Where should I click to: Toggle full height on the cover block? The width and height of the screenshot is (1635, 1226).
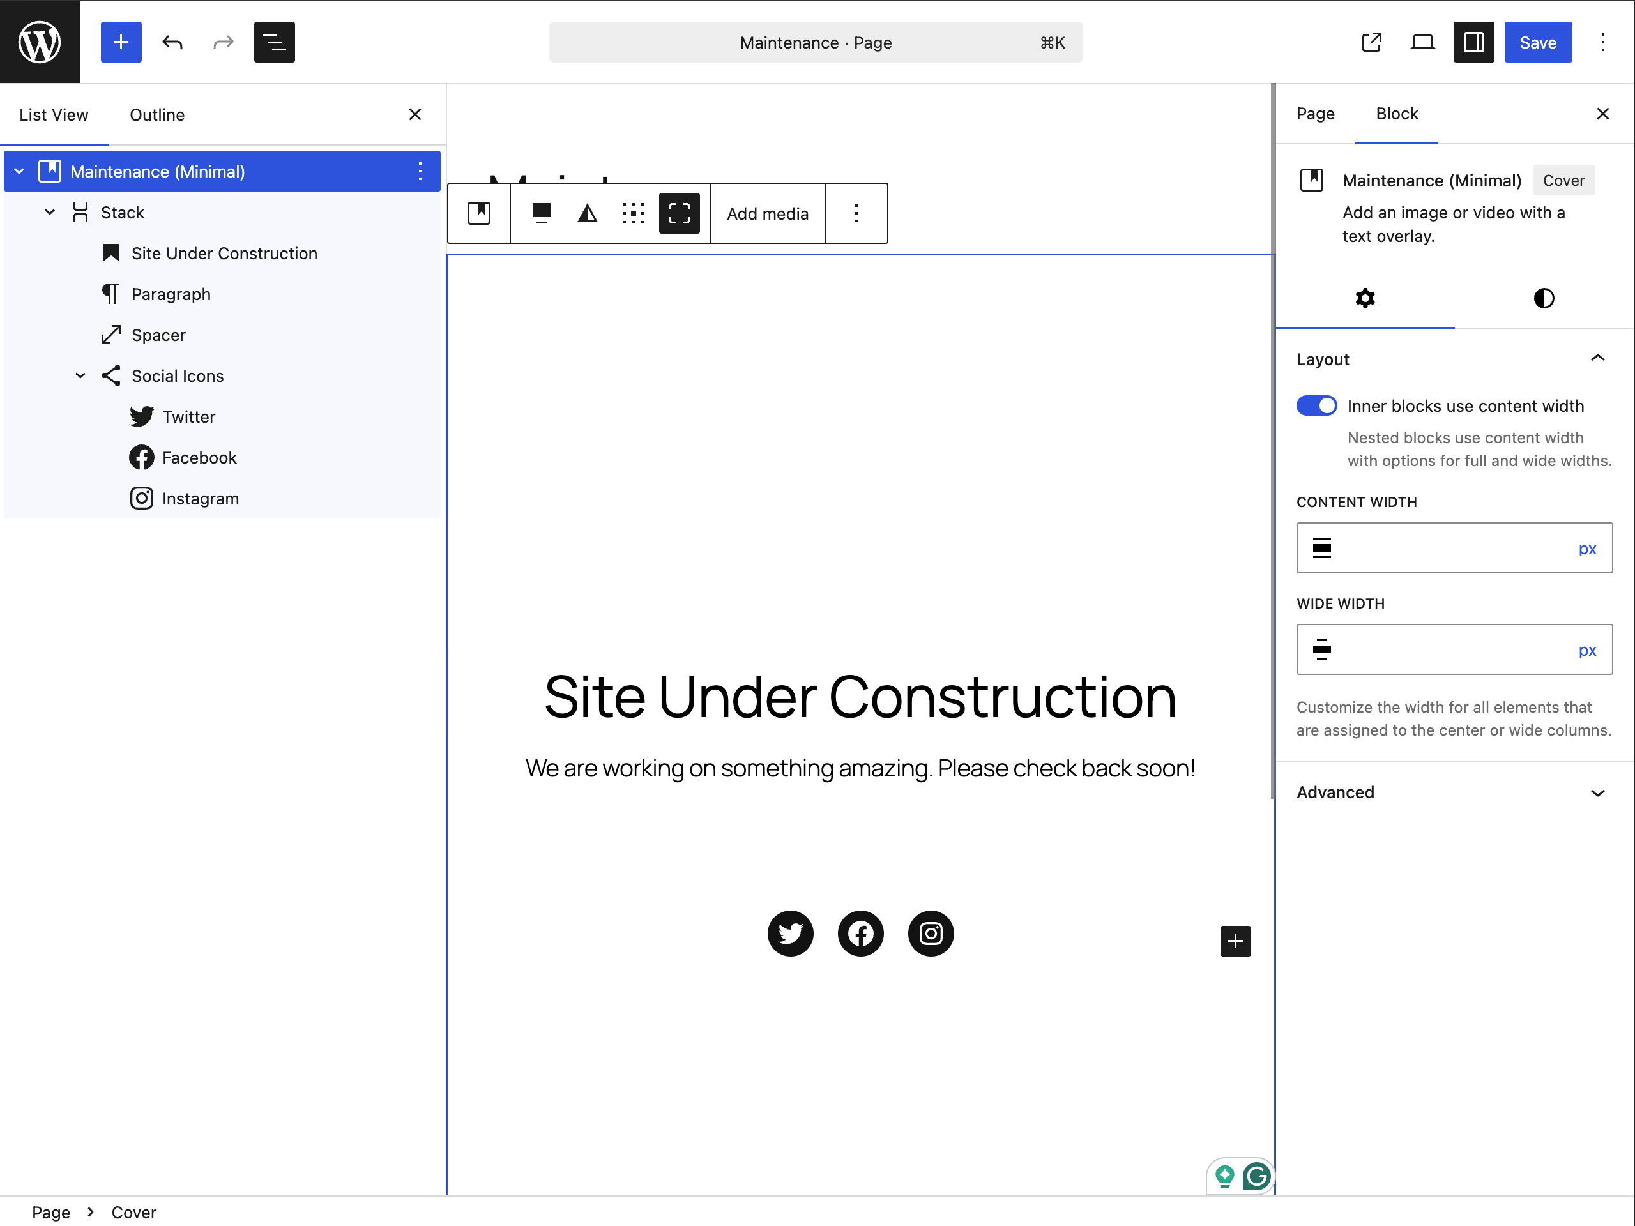[680, 213]
